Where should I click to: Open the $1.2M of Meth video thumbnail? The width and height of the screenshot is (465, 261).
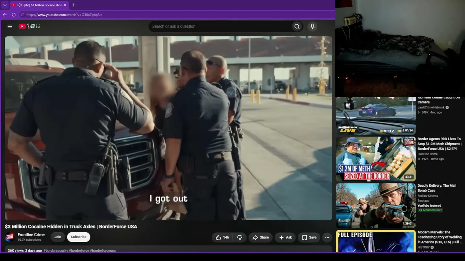tap(376, 159)
